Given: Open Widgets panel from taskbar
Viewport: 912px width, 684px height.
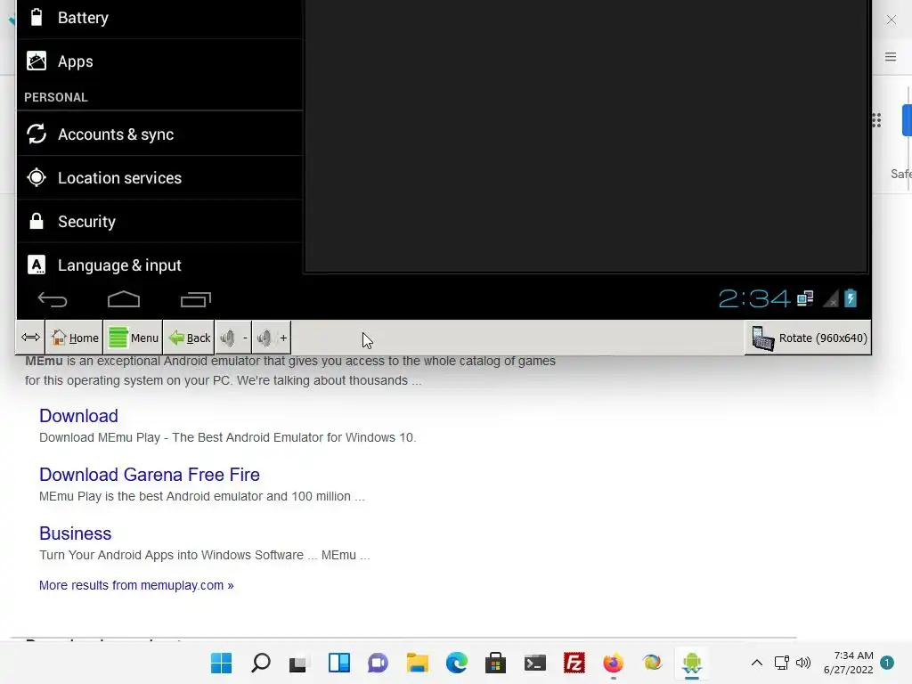Looking at the screenshot, I should point(339,663).
